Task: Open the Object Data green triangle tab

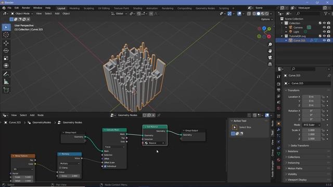Action: pos(279,154)
